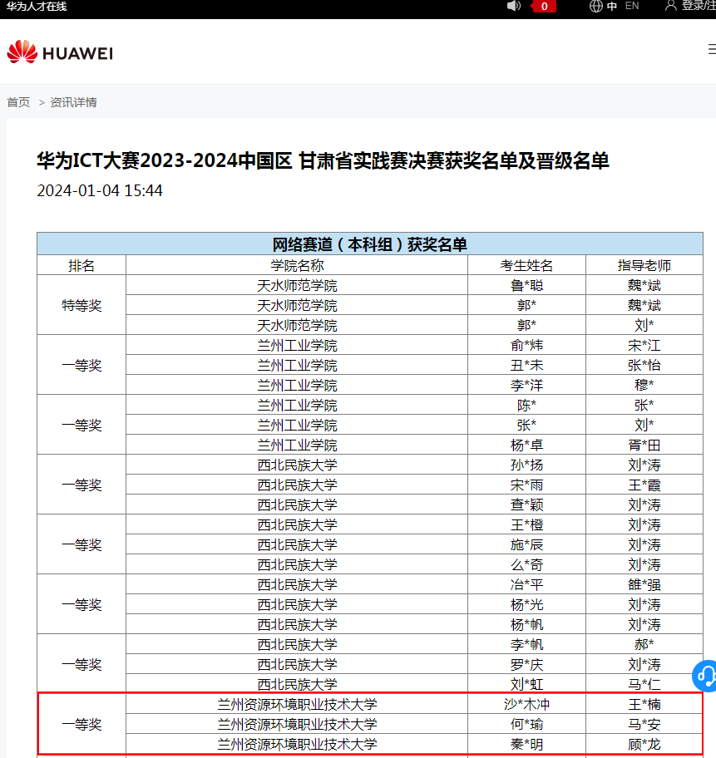Click the Huawei logo
This screenshot has width=716, height=758.
pyautogui.click(x=60, y=52)
